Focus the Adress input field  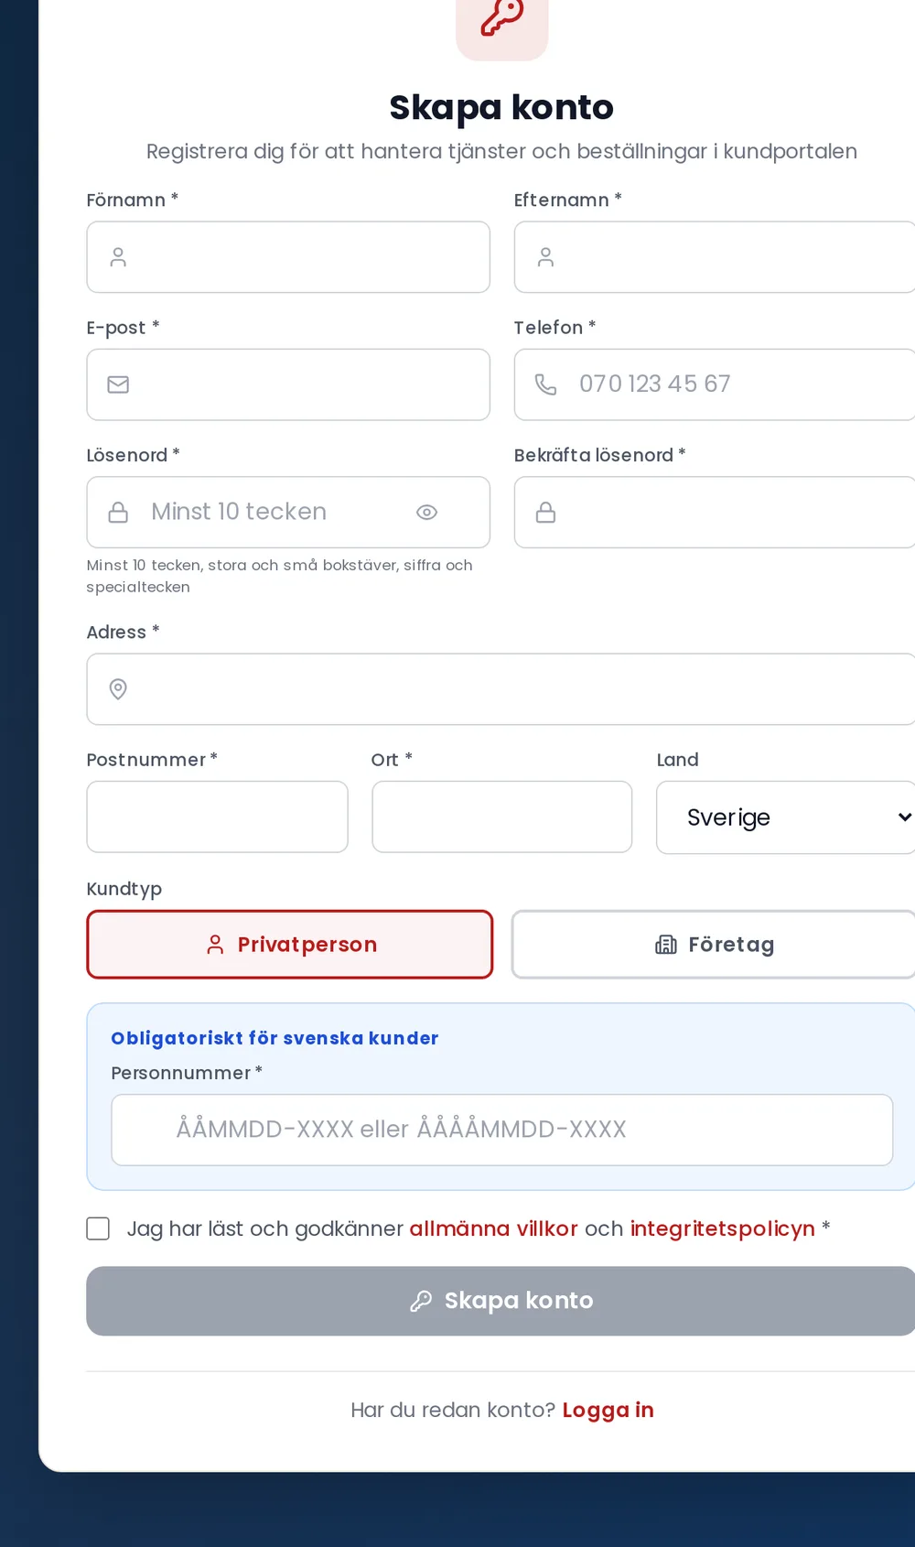pos(501,689)
